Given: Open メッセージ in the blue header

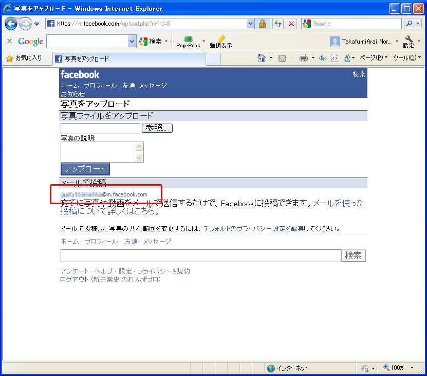Looking at the screenshot, I should coord(153,86).
